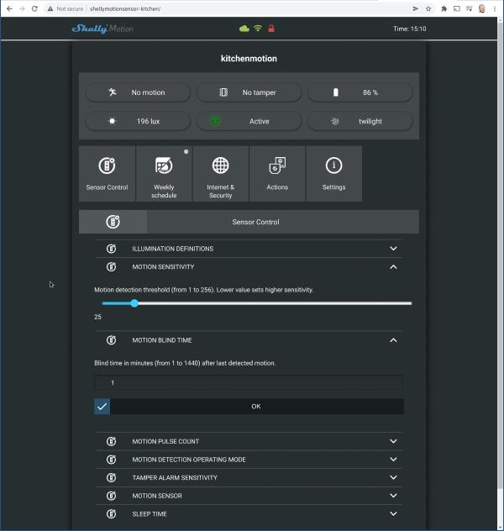This screenshot has width=504, height=531.
Task: Click the battery level icon
Action: point(335,92)
